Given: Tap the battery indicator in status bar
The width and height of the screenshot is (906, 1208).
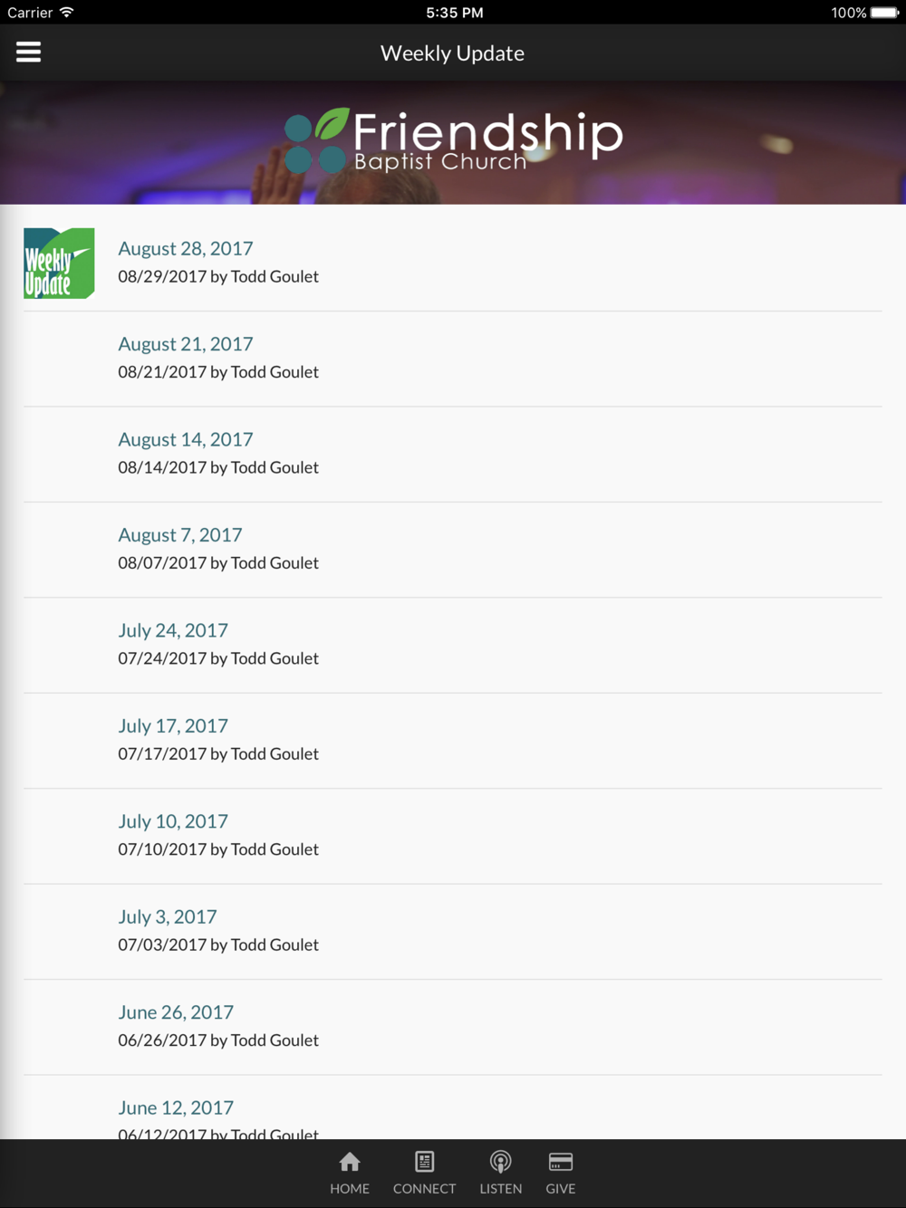Looking at the screenshot, I should (x=884, y=13).
